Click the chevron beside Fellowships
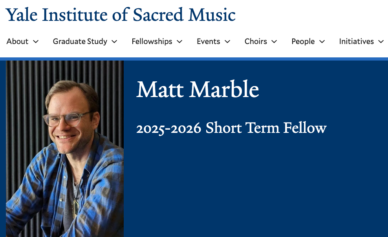388x237 pixels. [x=179, y=42]
